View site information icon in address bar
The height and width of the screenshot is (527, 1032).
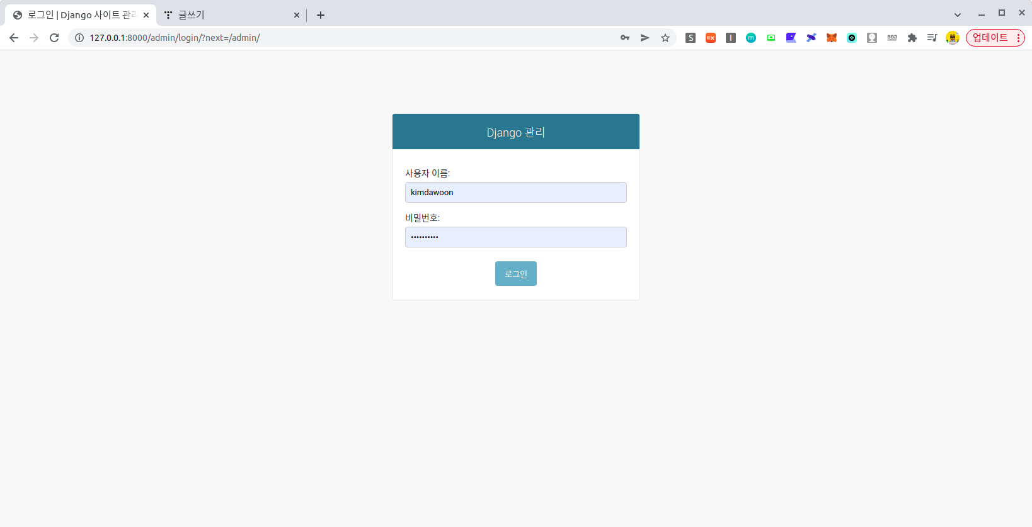pyautogui.click(x=79, y=38)
